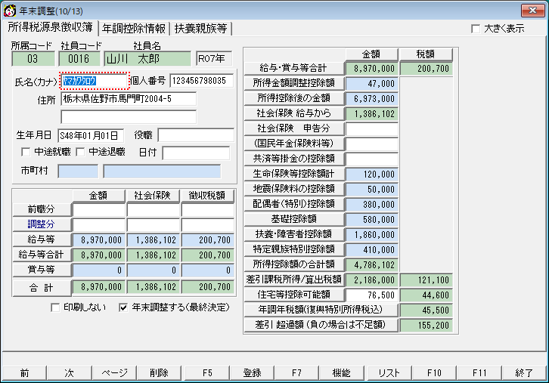Tick the 中途退職 checkbox
Image resolution: width=549 pixels, height=383 pixels.
tap(79, 153)
